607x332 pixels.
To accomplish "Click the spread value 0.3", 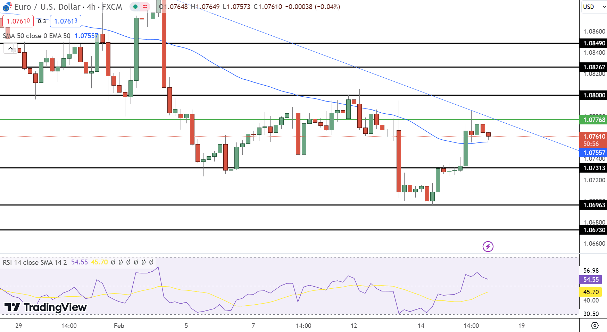I will point(42,21).
